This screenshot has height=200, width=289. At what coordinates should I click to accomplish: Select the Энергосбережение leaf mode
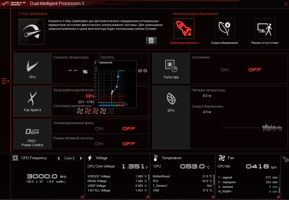click(224, 29)
